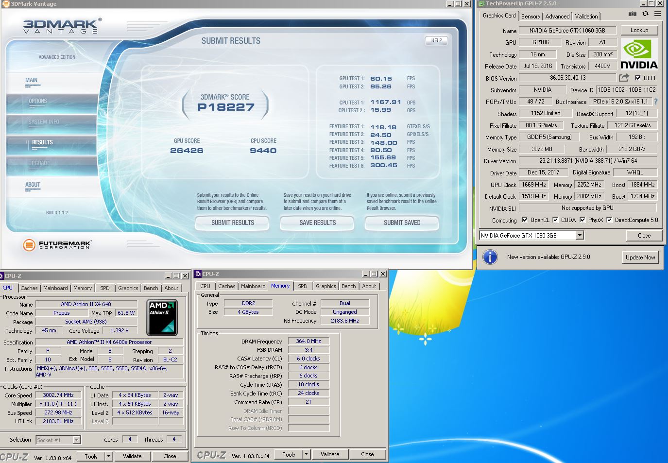Toggle the CUDA checkbox
Screen dimensions: 668x463
[555, 220]
